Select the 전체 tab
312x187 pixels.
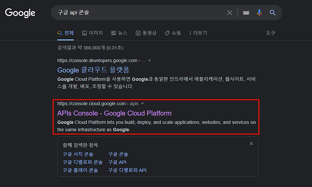pyautogui.click(x=66, y=33)
